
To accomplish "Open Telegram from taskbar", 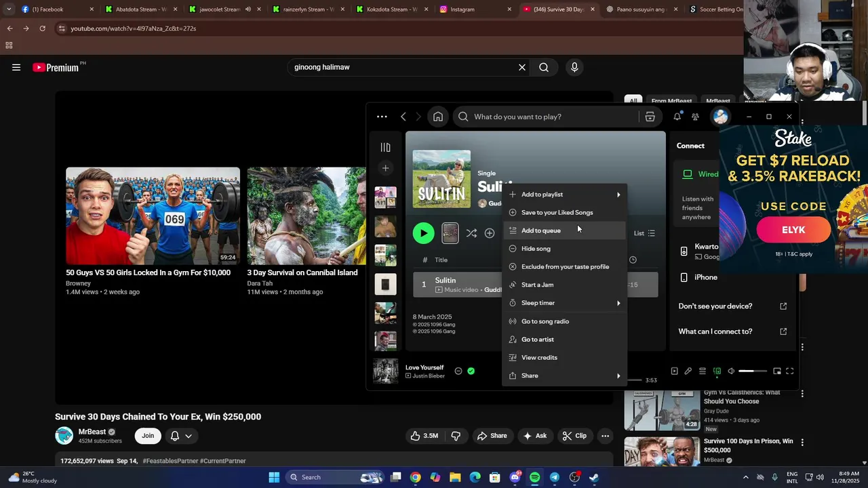I will click(555, 477).
